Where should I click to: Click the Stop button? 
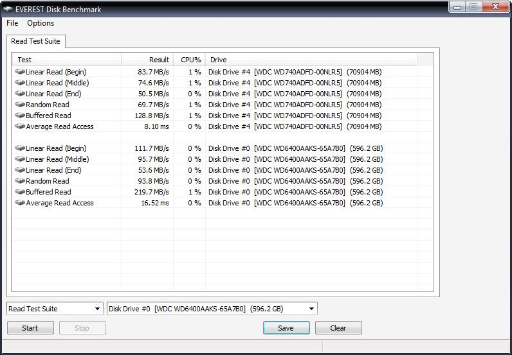tap(82, 328)
